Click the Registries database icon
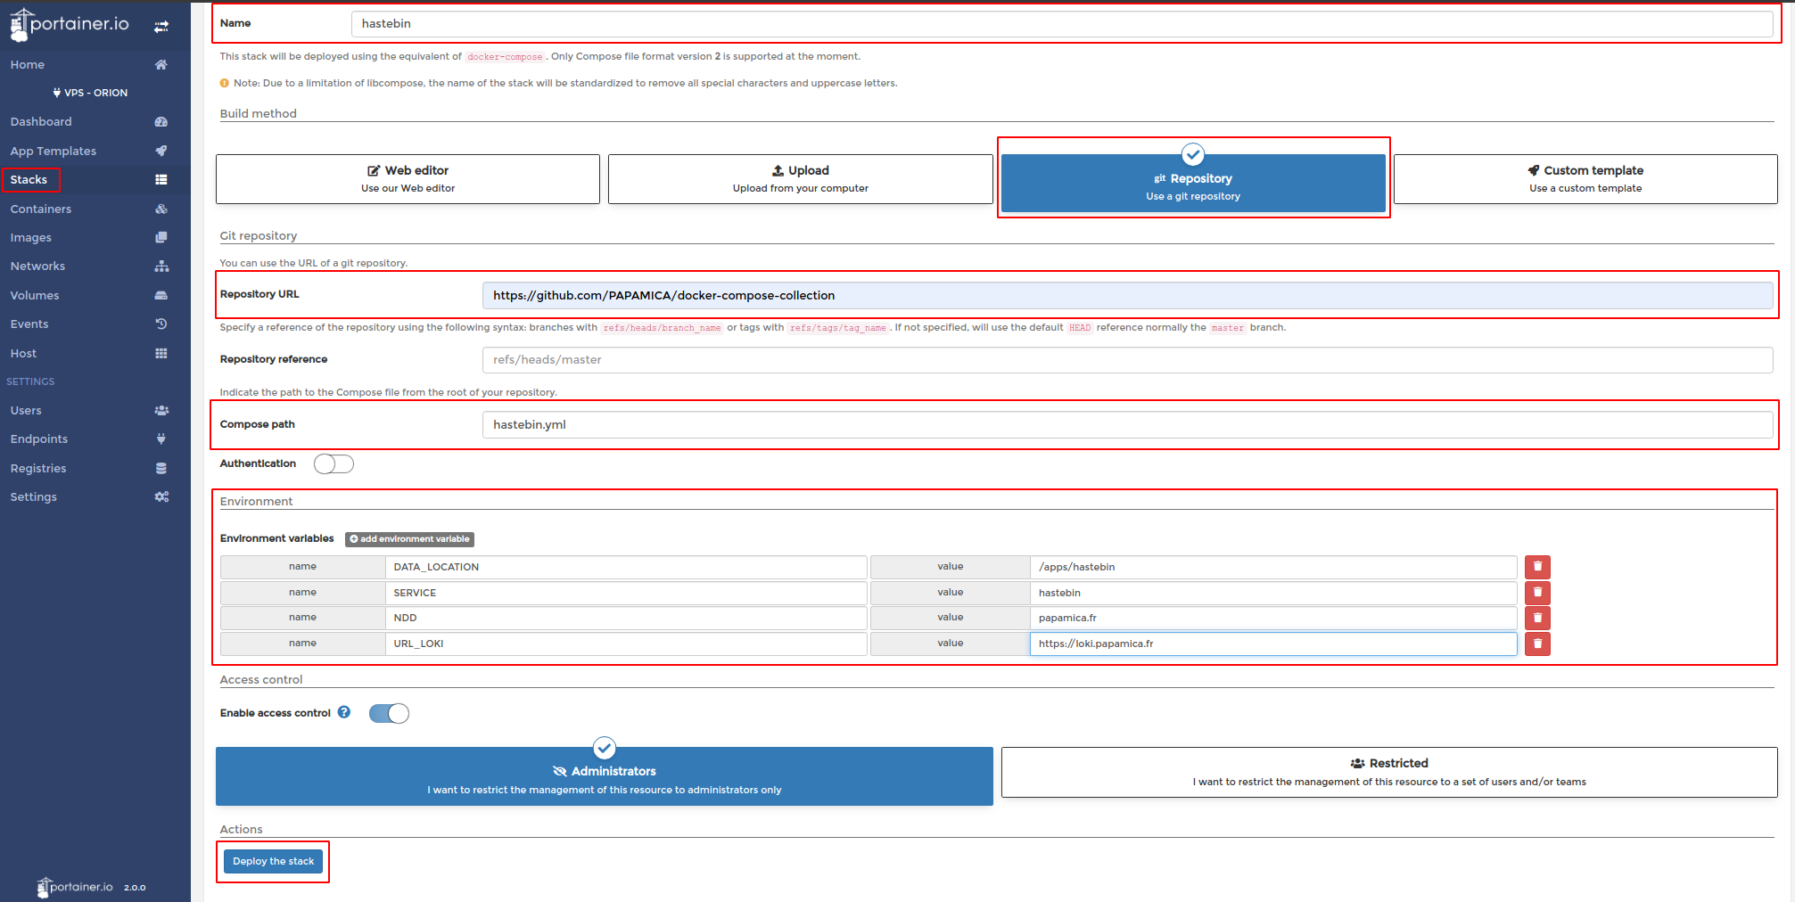The height and width of the screenshot is (902, 1795). tap(161, 468)
